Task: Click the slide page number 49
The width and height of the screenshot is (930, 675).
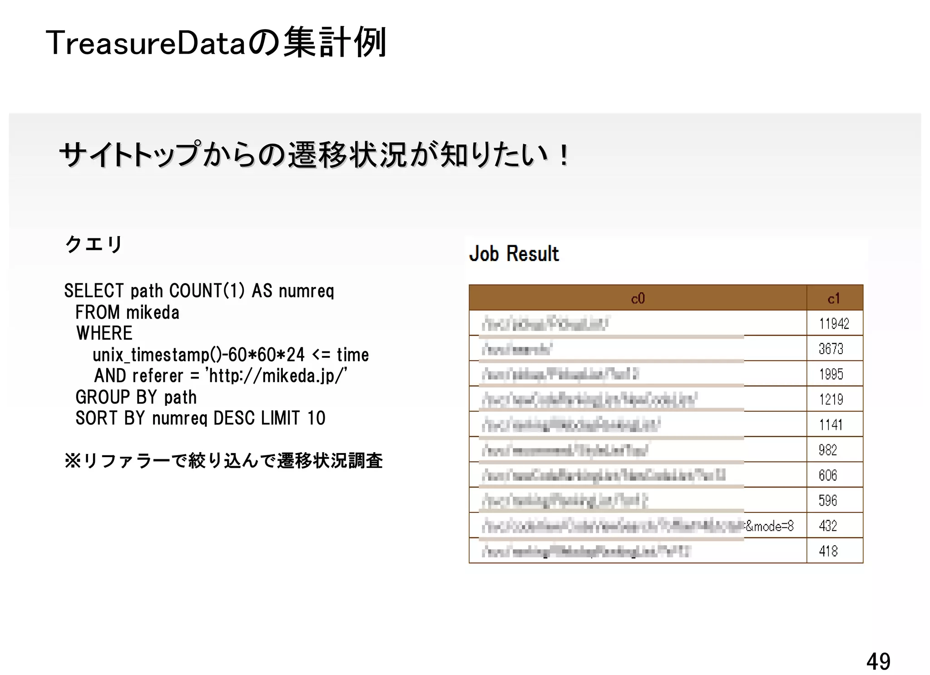Action: [878, 661]
